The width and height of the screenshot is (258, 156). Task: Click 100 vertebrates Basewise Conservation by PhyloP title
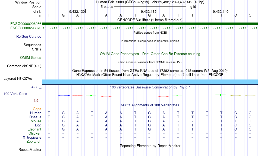point(150,87)
